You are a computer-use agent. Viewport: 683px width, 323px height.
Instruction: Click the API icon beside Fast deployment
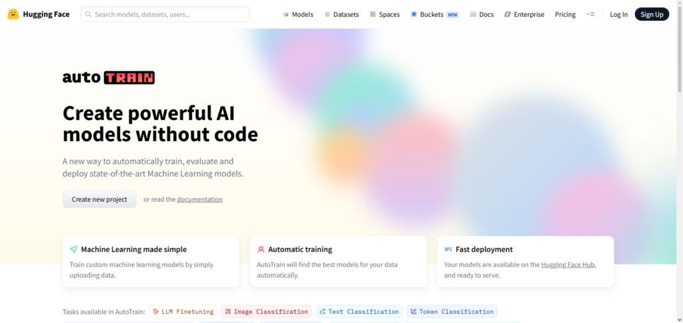click(x=448, y=250)
